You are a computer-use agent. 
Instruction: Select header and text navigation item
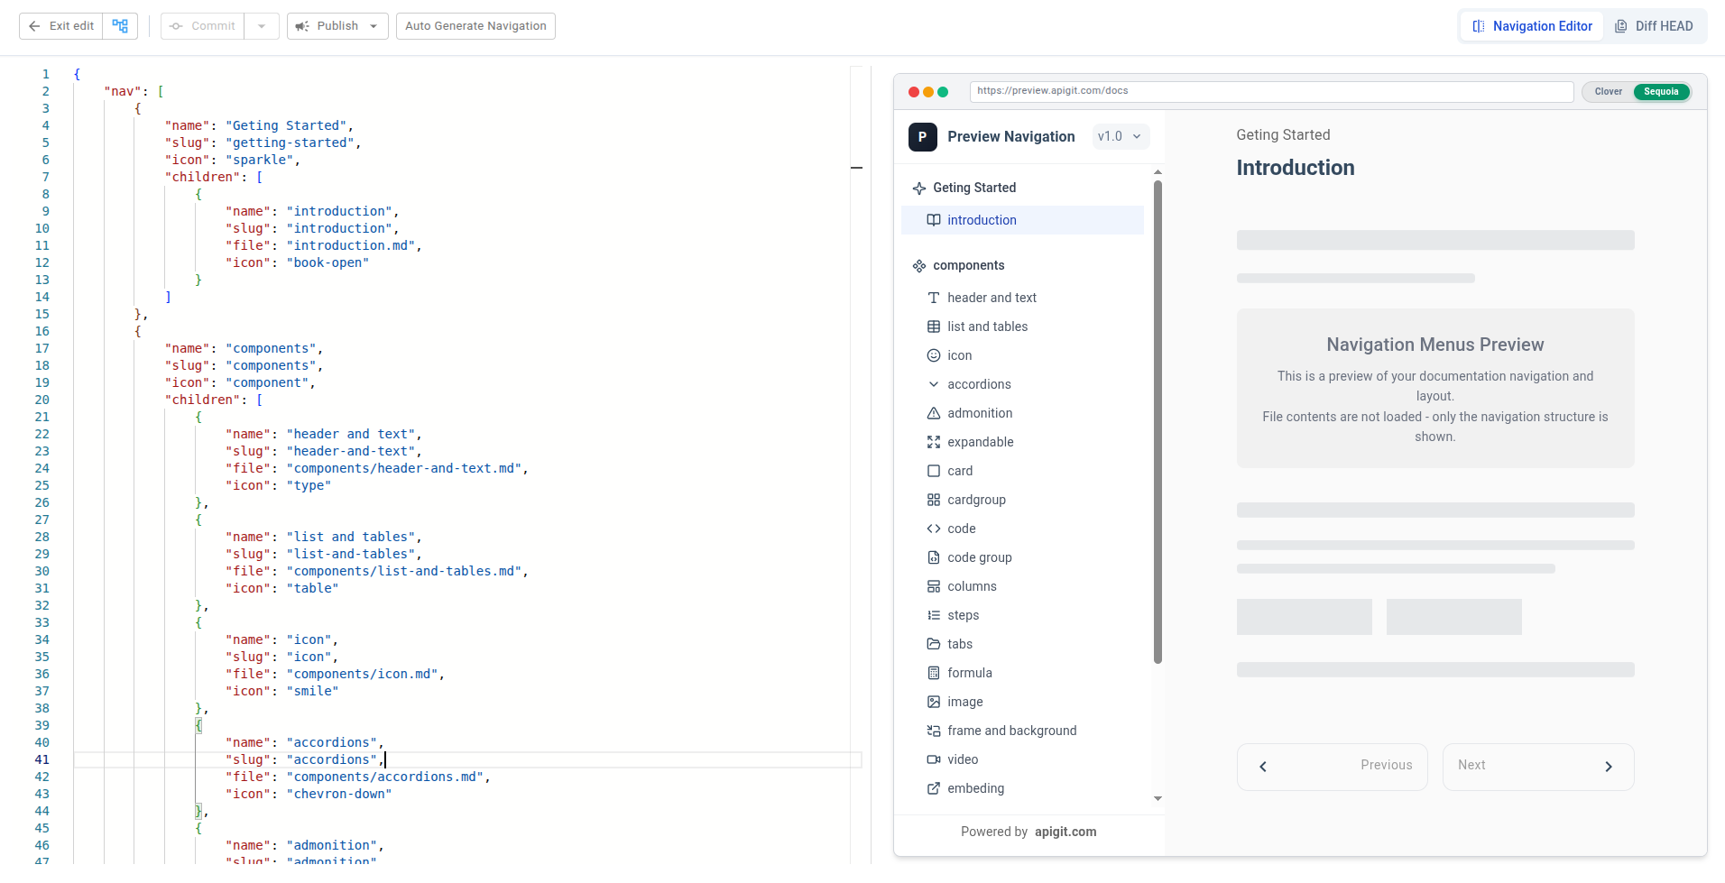point(1022,298)
